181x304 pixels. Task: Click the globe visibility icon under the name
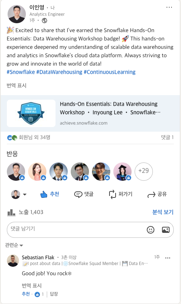click(44, 21)
